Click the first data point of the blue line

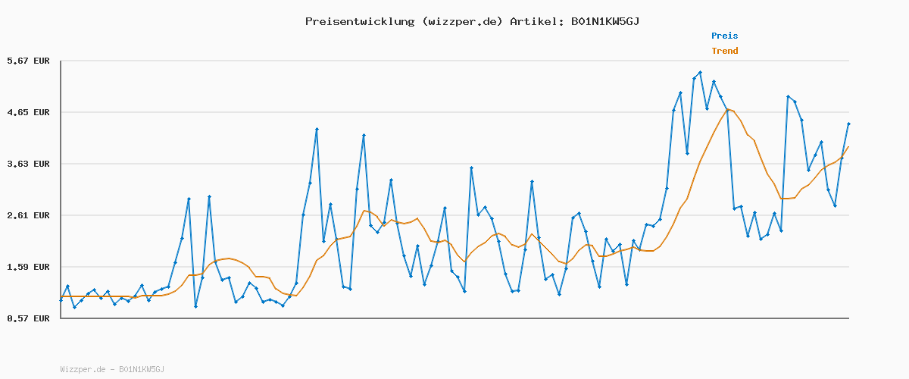(61, 300)
